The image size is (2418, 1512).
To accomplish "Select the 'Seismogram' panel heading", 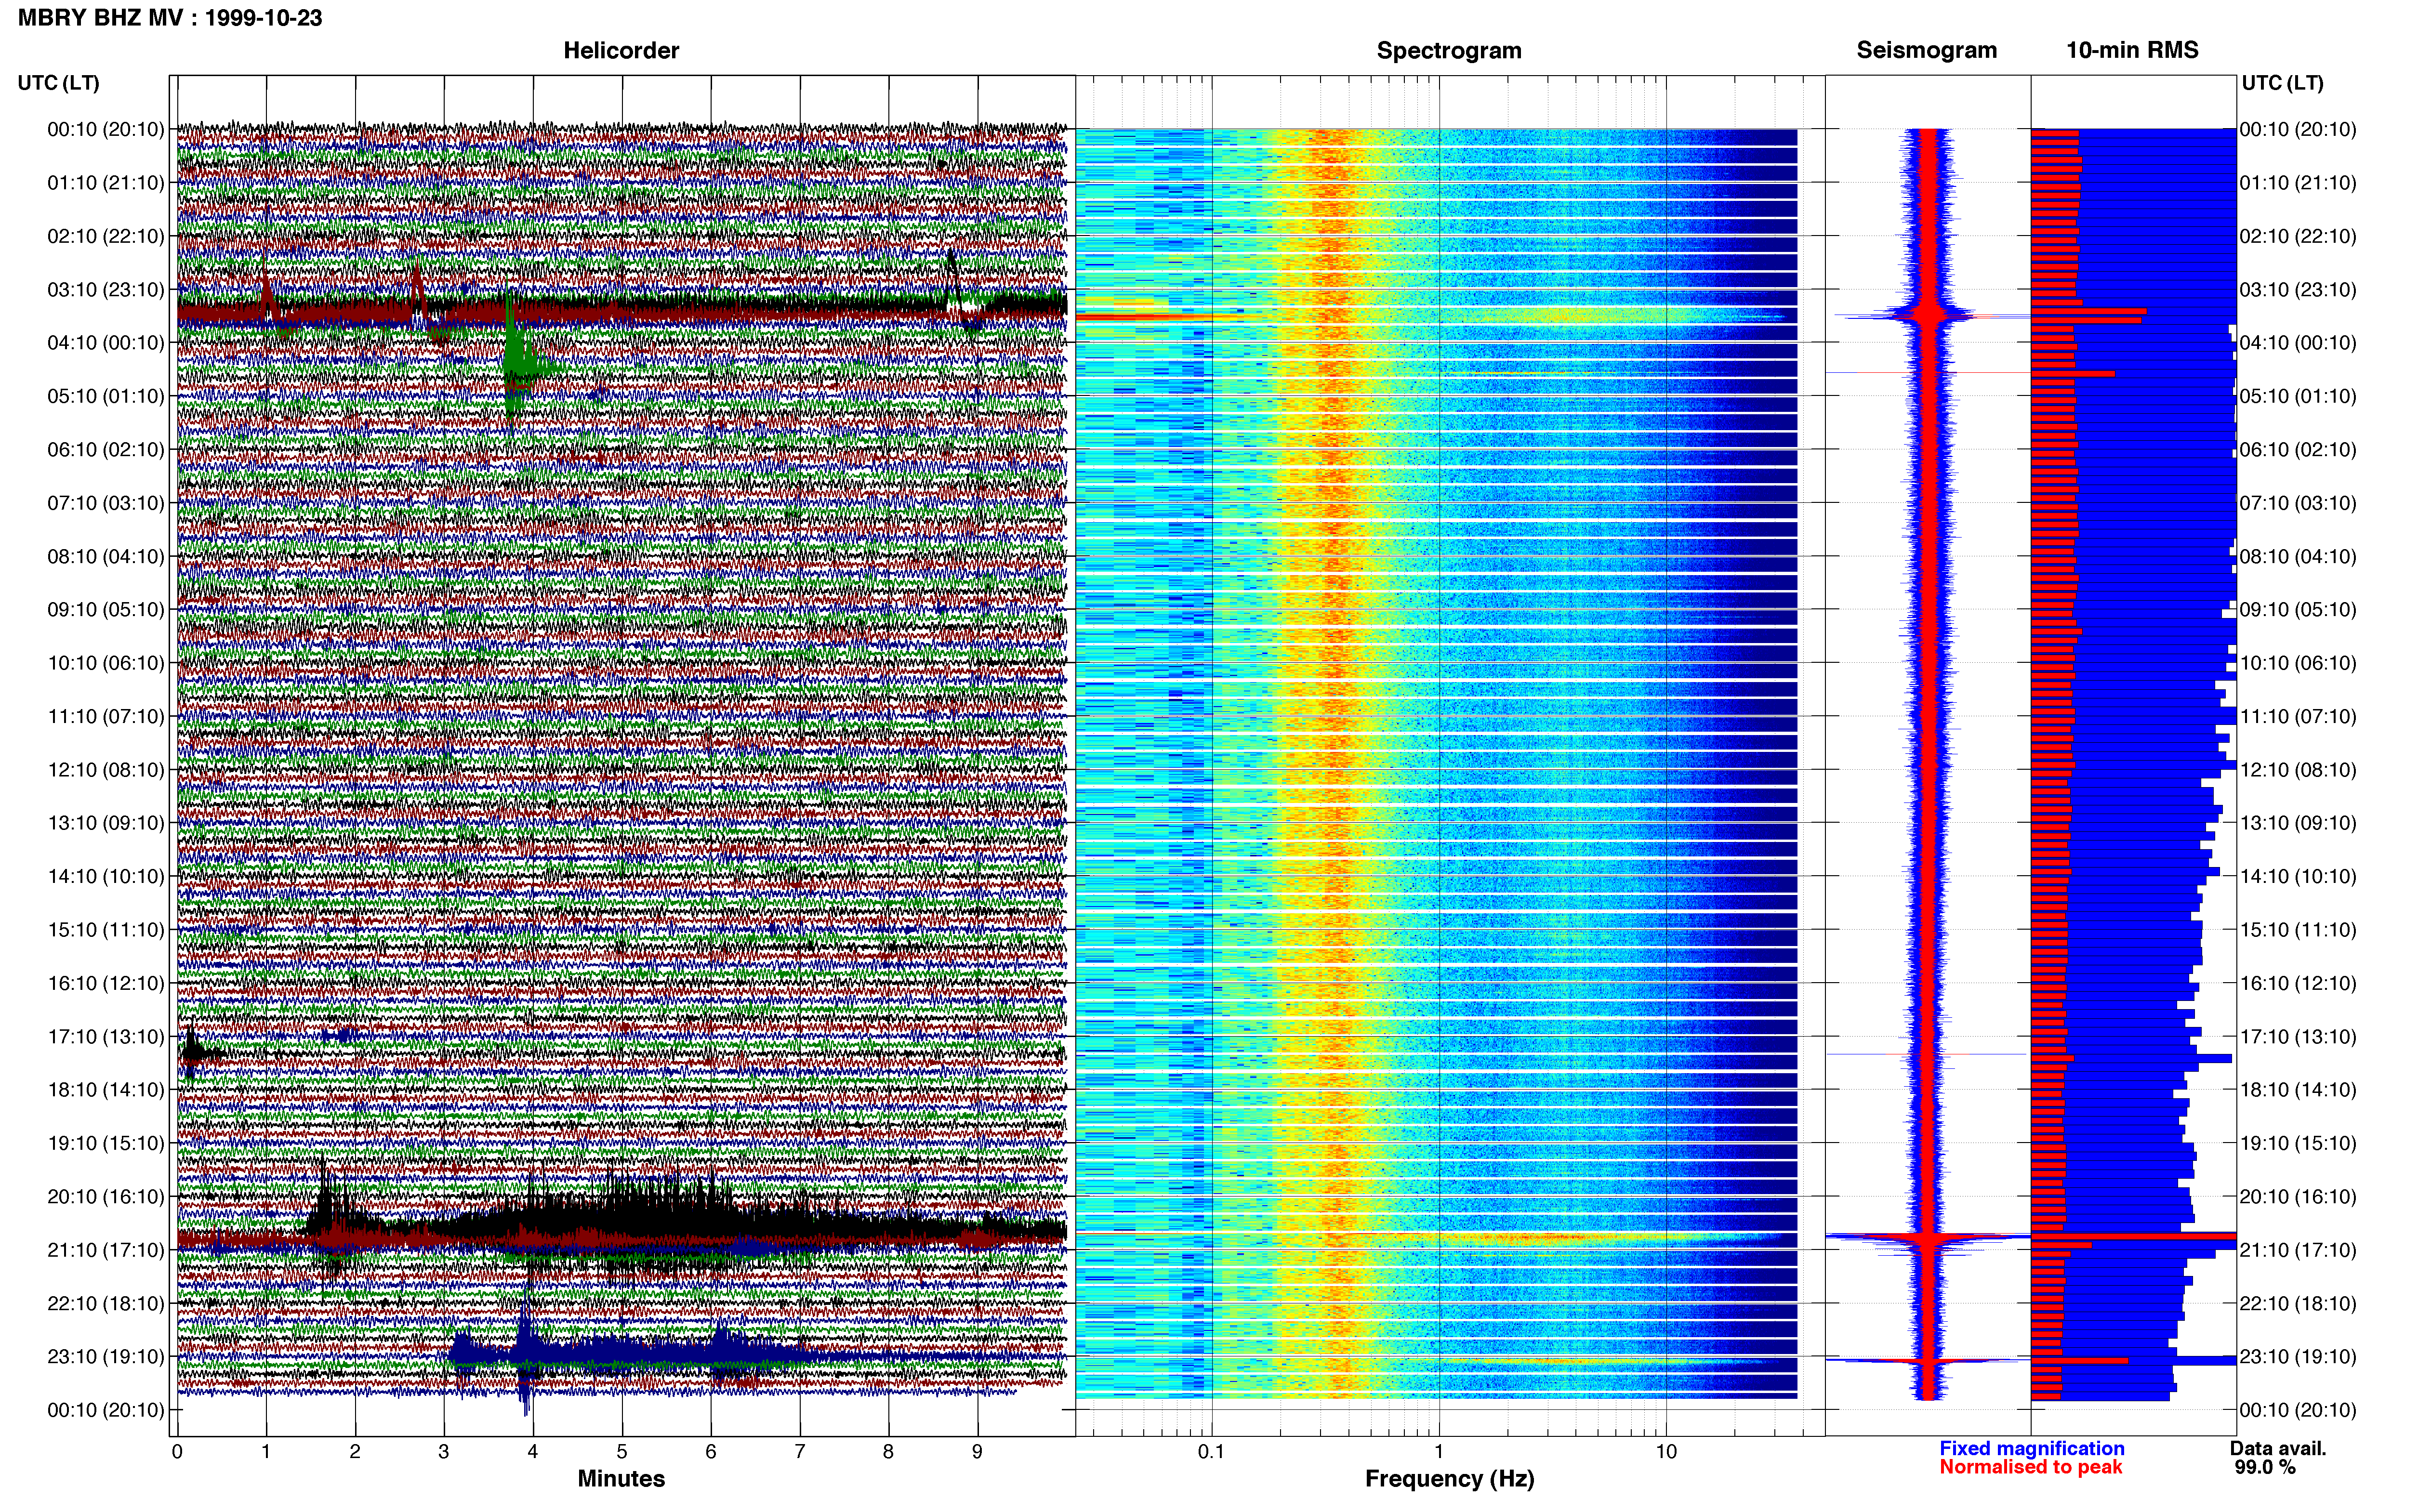I will (1927, 50).
